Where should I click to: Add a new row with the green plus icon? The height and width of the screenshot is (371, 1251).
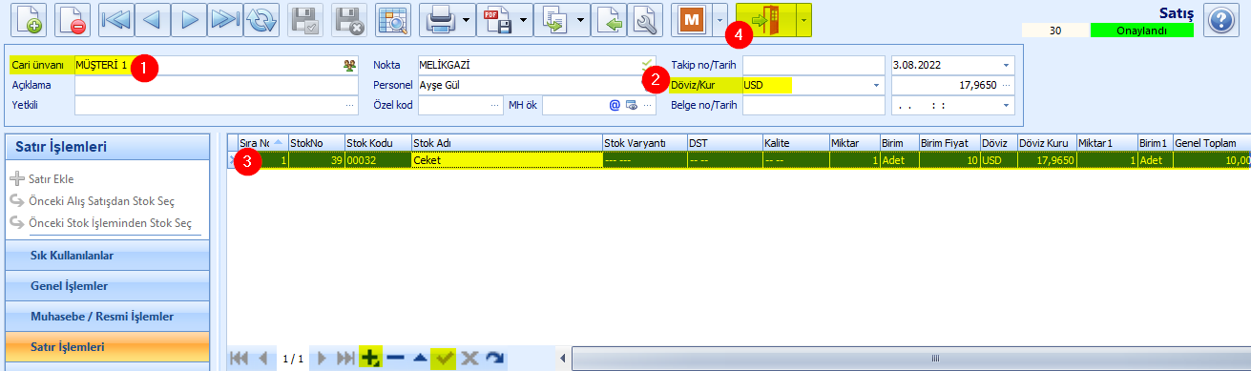click(370, 358)
